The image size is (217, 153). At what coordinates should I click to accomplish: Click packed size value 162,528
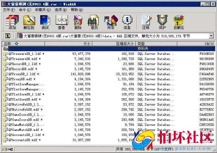128,54
